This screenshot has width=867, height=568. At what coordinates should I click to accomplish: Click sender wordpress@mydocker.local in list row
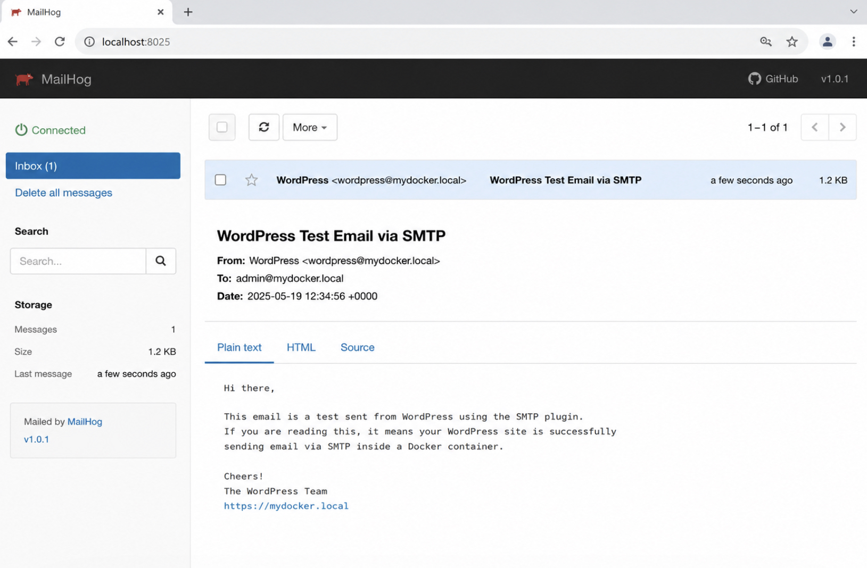tap(399, 180)
